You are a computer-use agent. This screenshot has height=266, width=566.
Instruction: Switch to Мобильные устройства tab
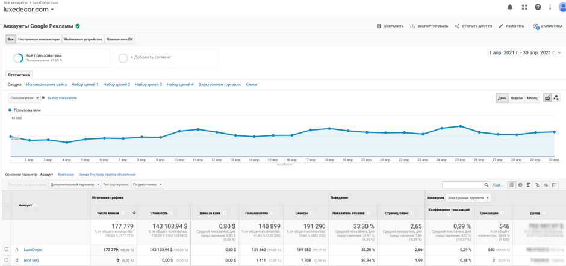[x=82, y=39]
